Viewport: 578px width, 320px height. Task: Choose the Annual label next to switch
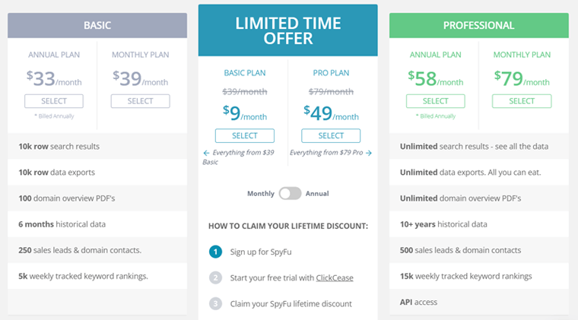(317, 194)
